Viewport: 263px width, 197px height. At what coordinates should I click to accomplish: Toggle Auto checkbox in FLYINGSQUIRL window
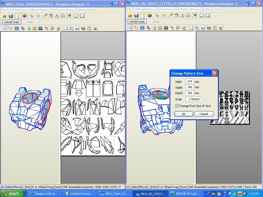pos(151,21)
